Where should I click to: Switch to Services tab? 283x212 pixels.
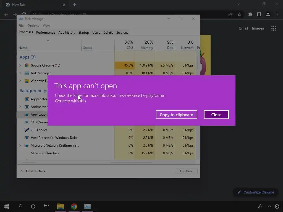coord(122,33)
